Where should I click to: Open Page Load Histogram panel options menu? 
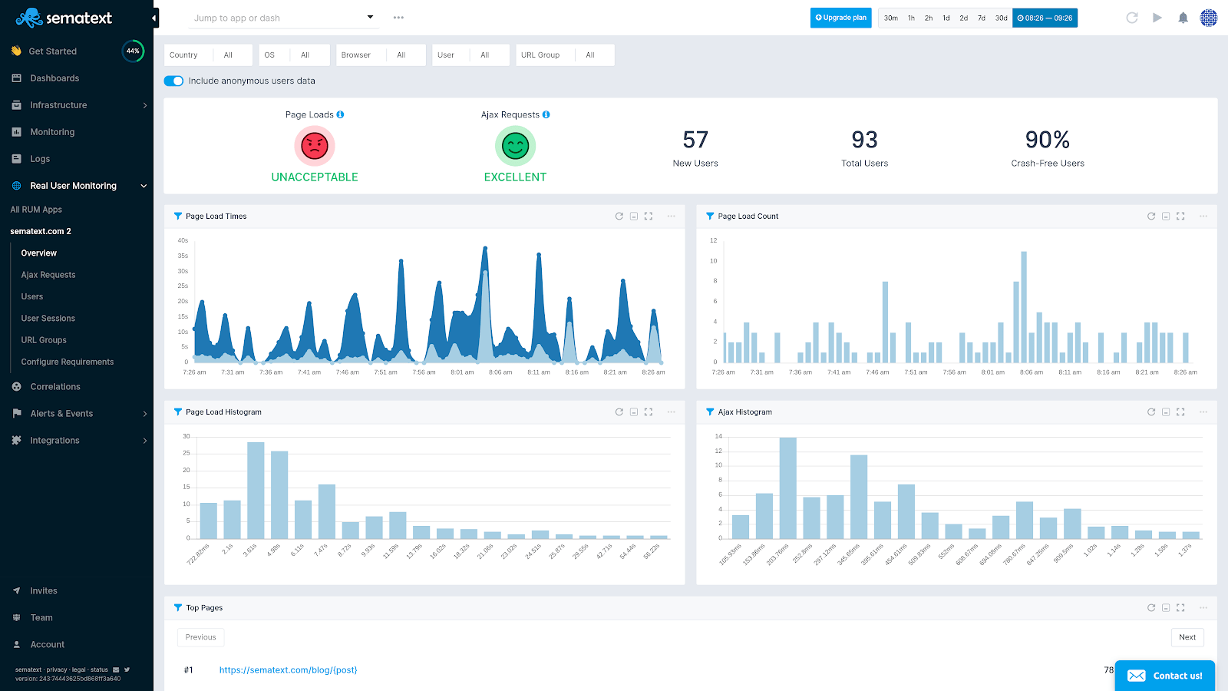672,412
